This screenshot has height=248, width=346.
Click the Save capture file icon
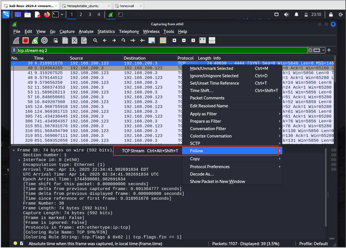click(x=65, y=40)
